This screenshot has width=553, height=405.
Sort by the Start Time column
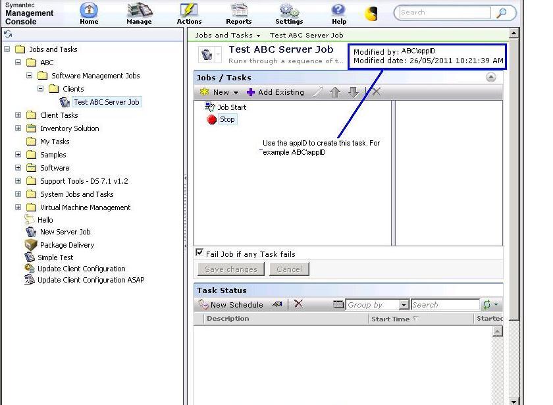pyautogui.click(x=390, y=319)
